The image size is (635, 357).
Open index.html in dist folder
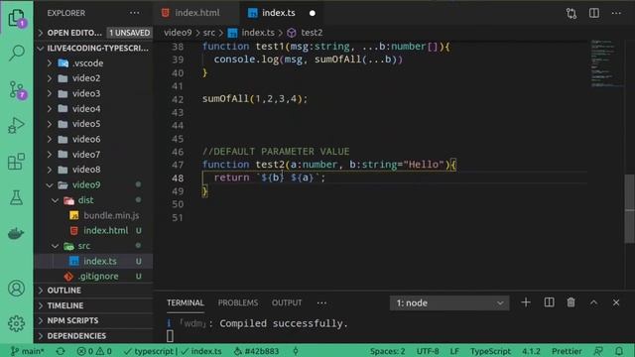pyautogui.click(x=93, y=231)
